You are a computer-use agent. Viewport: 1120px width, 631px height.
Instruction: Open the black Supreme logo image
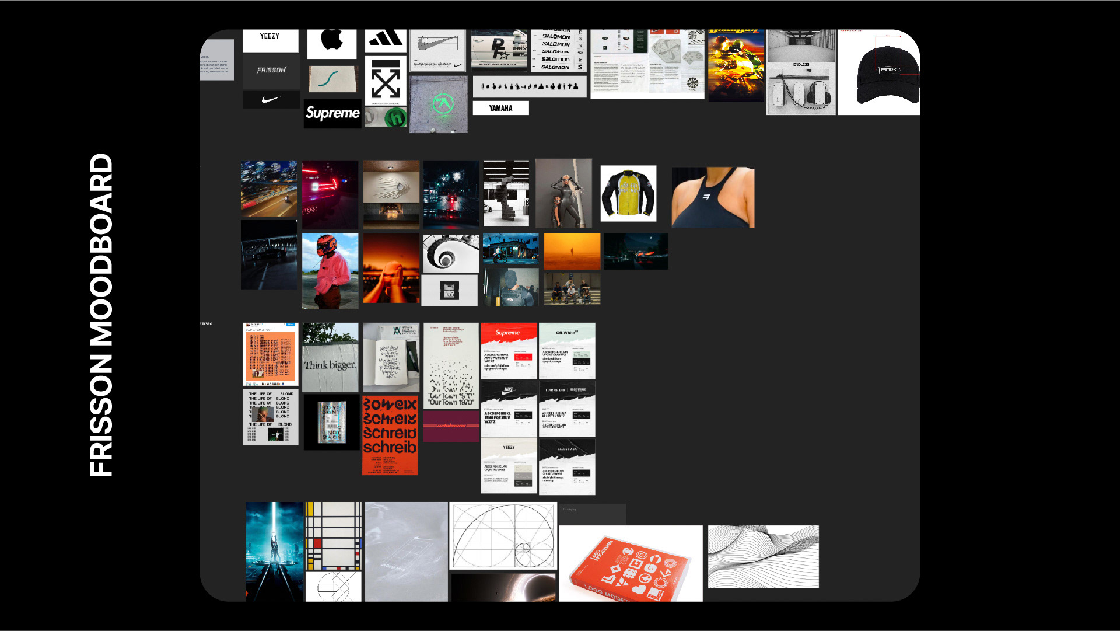point(332,114)
